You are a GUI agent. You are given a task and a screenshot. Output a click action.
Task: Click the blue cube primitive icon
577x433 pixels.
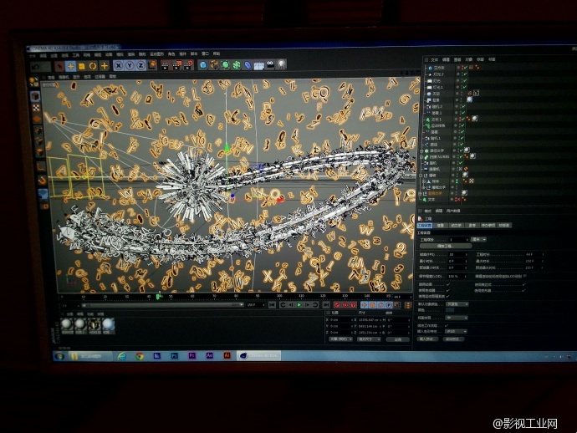tap(203, 64)
